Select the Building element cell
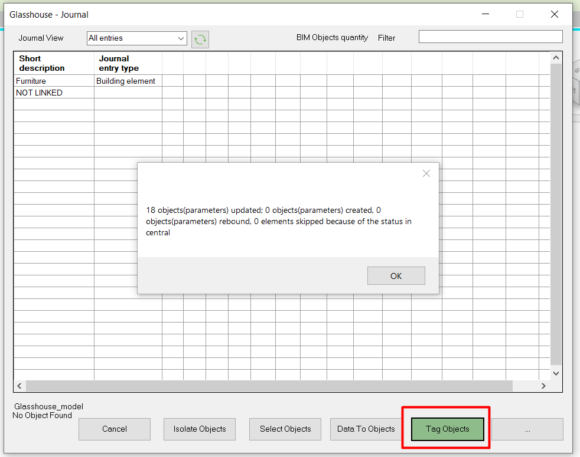Image resolution: width=580 pixels, height=457 pixels. 128,81
